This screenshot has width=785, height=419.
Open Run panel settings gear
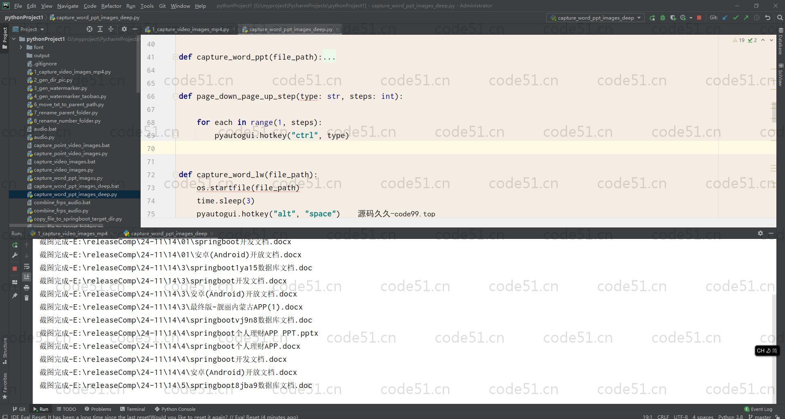click(760, 233)
